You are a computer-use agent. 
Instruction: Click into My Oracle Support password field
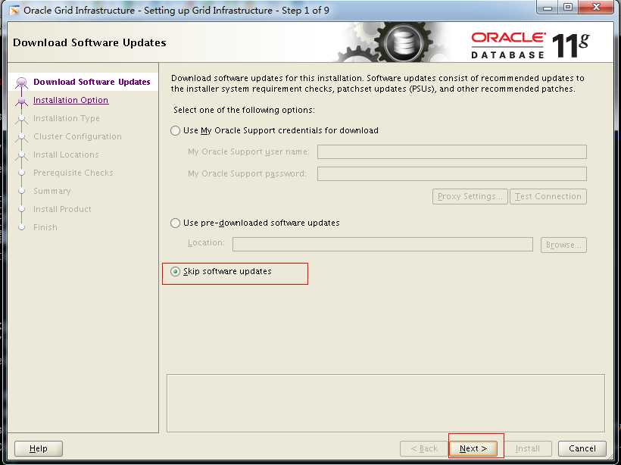click(452, 173)
